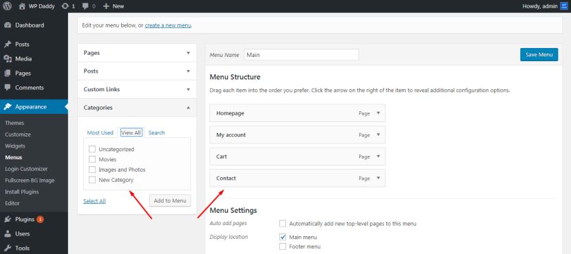Click the WordPress logo icon
This screenshot has width=571, height=254.
point(8,6)
